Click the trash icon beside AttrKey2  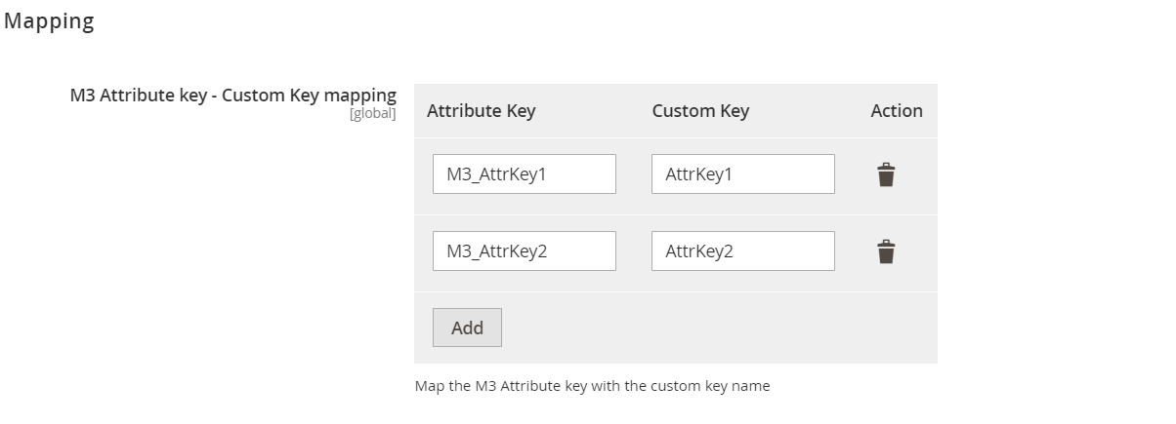pyautogui.click(x=885, y=251)
